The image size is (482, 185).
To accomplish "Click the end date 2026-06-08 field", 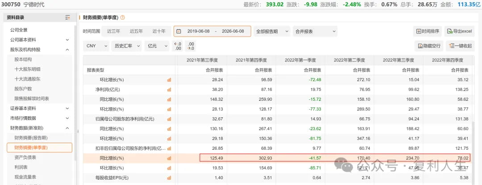I will click(233, 31).
